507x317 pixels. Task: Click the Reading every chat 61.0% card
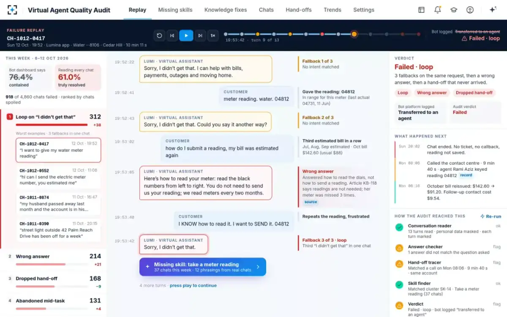coord(78,77)
